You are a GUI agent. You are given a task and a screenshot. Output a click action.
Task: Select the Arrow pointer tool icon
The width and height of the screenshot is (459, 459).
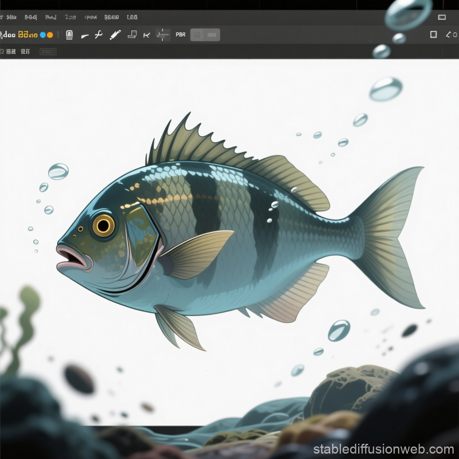pos(147,35)
